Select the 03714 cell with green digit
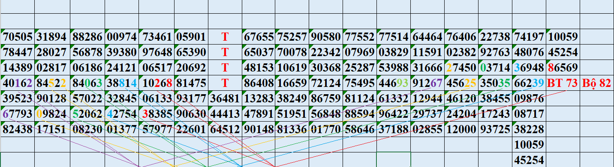 click(x=495, y=68)
